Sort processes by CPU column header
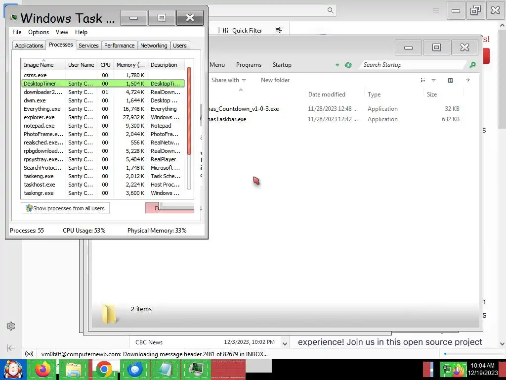This screenshot has width=506, height=380. 105,65
